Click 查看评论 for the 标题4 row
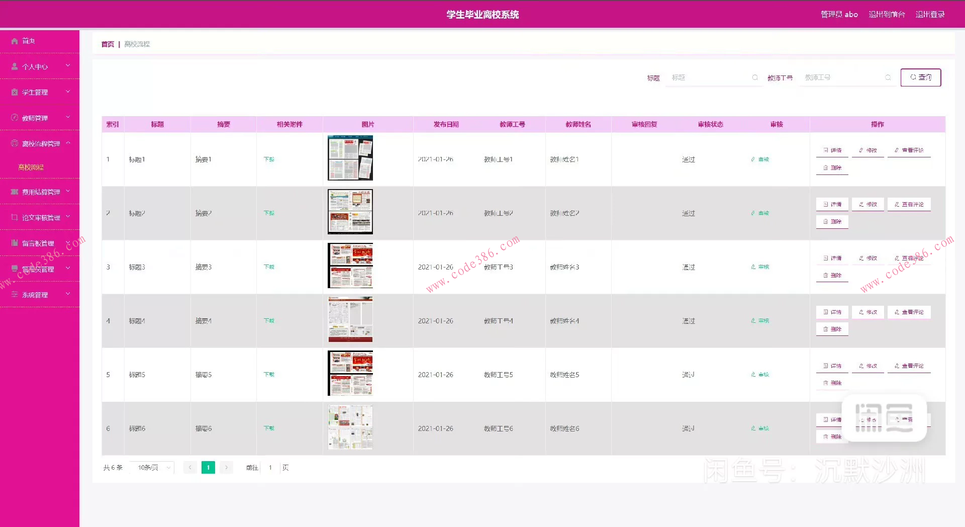The image size is (965, 527). click(x=909, y=312)
